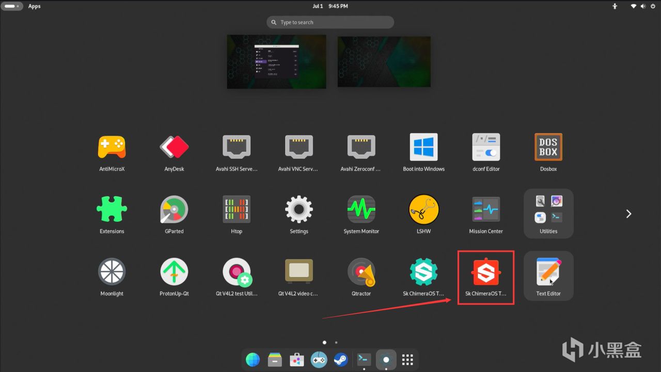This screenshot has width=661, height=372.
Task: Open the Avahi SSH Server browser
Action: (x=237, y=148)
